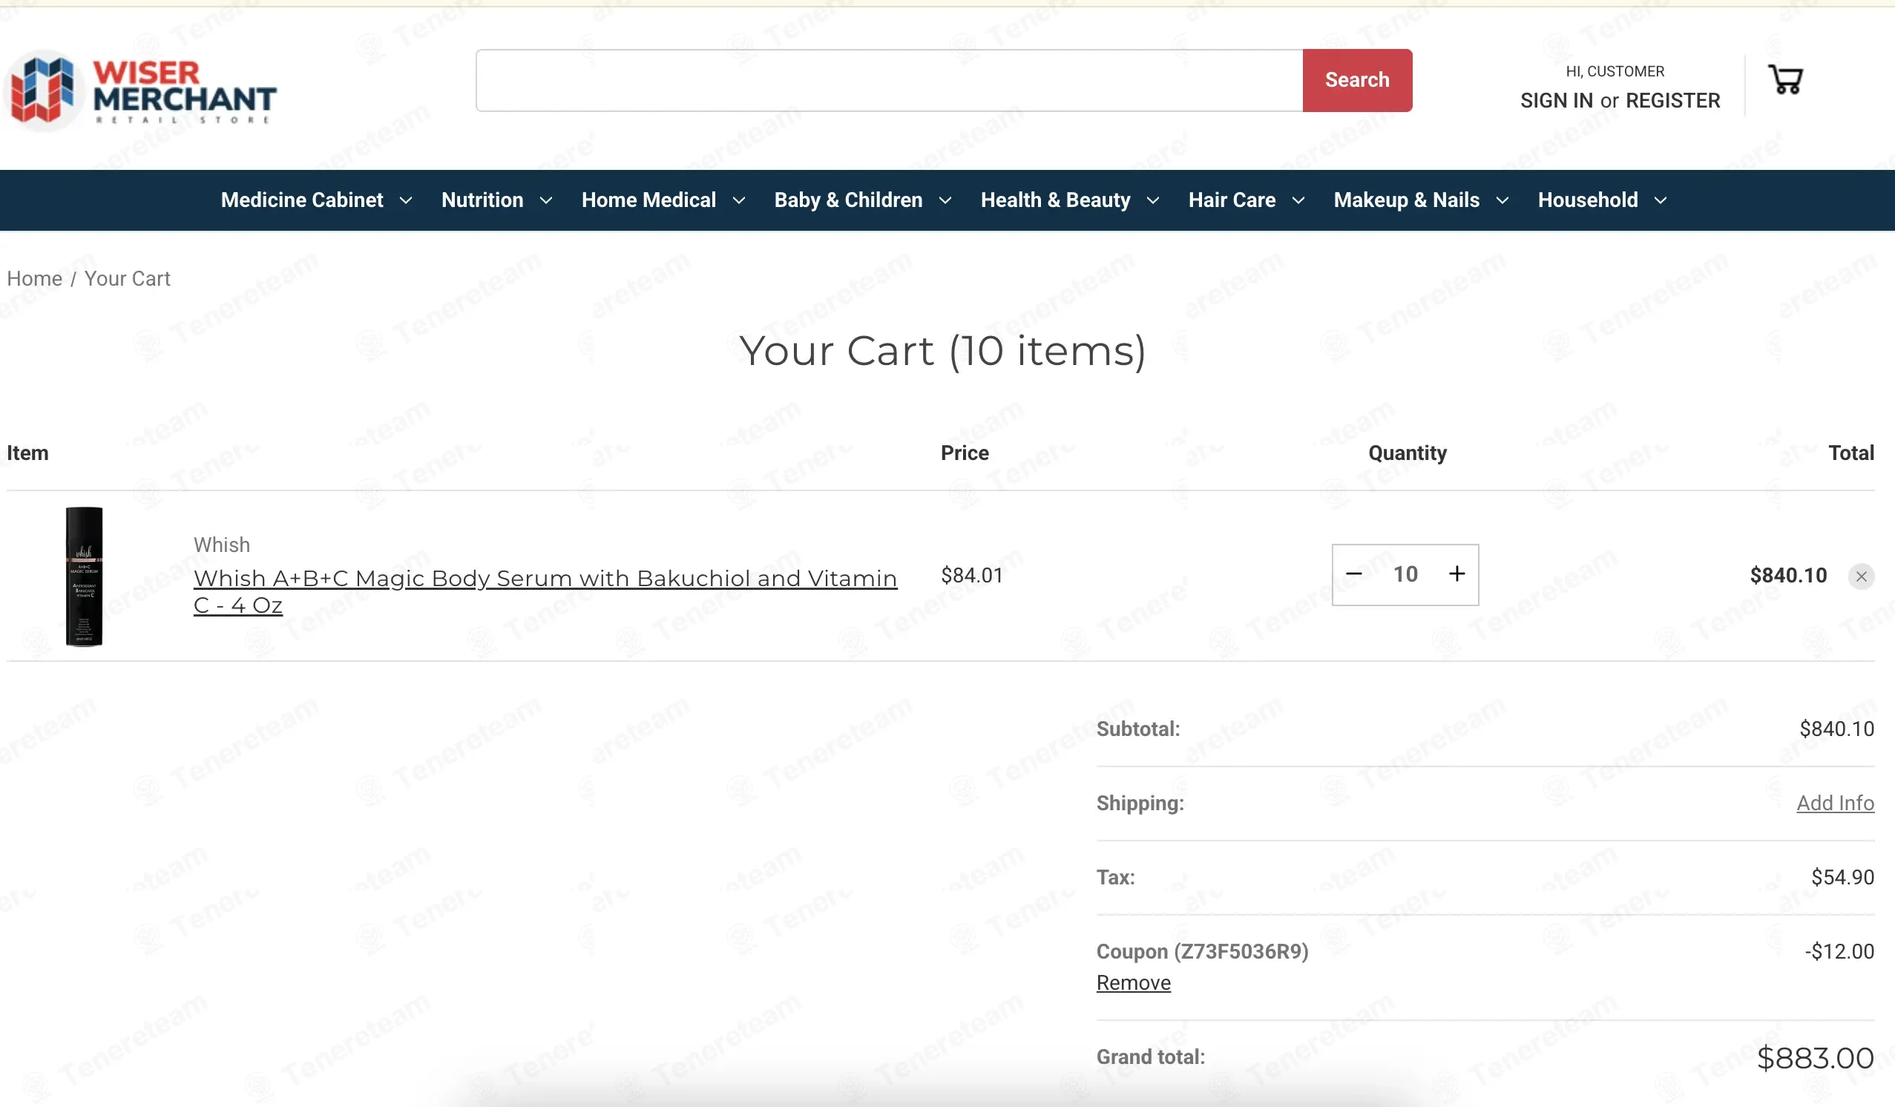Screen dimensions: 1895x1107
Task: Expand Health & Beauty menu chevron
Action: (x=1153, y=200)
